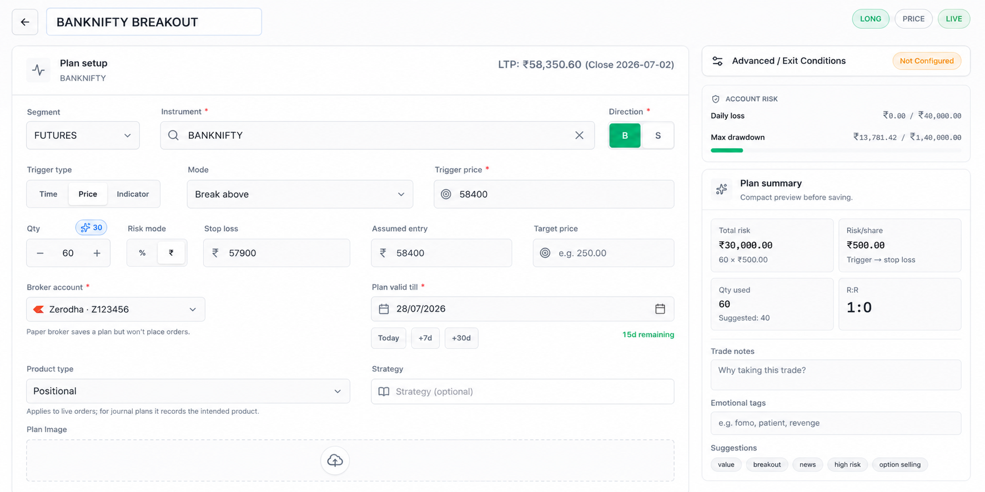Add the value suggestion tag
The image size is (985, 492).
[x=726, y=465]
